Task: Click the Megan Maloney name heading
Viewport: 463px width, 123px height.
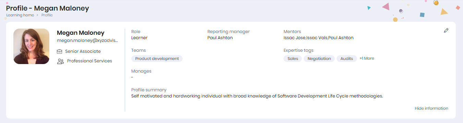Action: coord(81,33)
